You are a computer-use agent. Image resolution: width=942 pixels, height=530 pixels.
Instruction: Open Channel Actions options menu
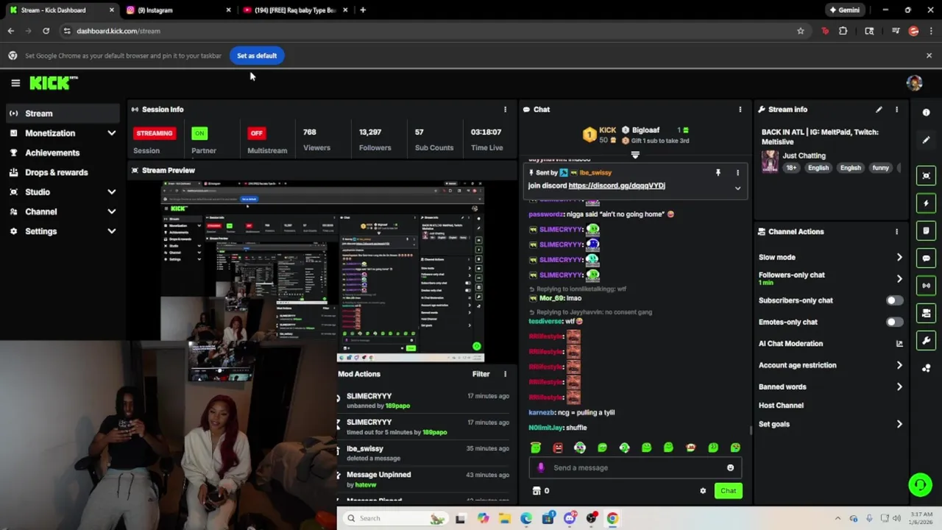click(896, 232)
